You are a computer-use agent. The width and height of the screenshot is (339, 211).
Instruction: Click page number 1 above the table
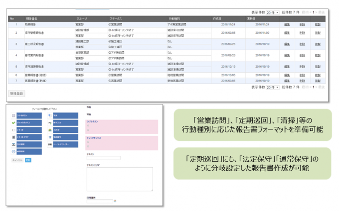[x=313, y=12]
